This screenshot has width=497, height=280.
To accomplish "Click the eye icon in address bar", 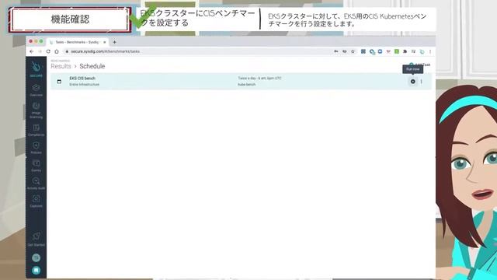I will pos(344,51).
